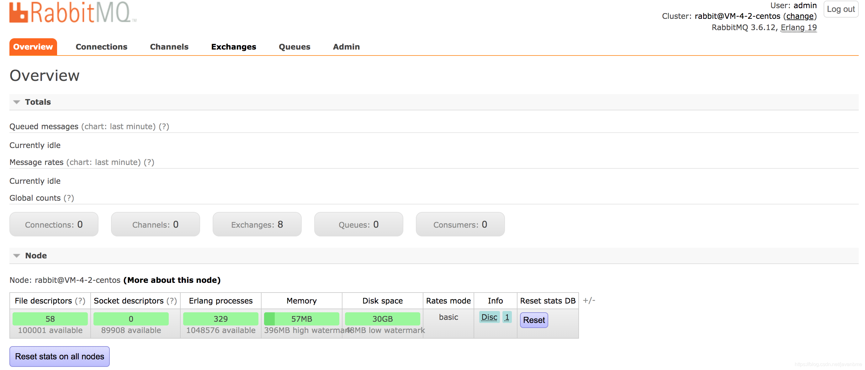Viewport: 865px width, 370px height.
Task: Open help for Global counts (?)
Action: click(x=69, y=198)
